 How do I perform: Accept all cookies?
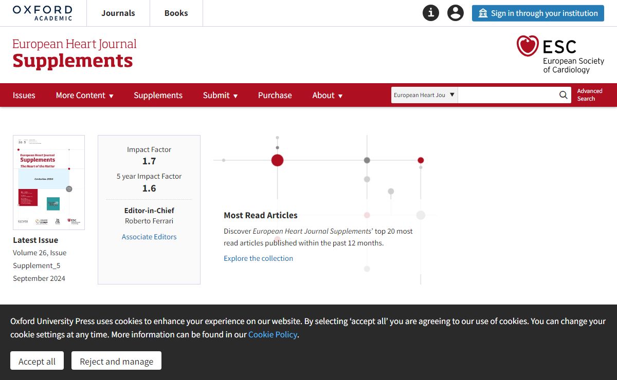point(37,361)
